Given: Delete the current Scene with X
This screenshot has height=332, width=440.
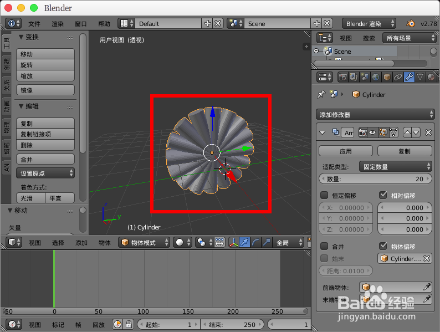Looking at the screenshot, I should click(327, 23).
